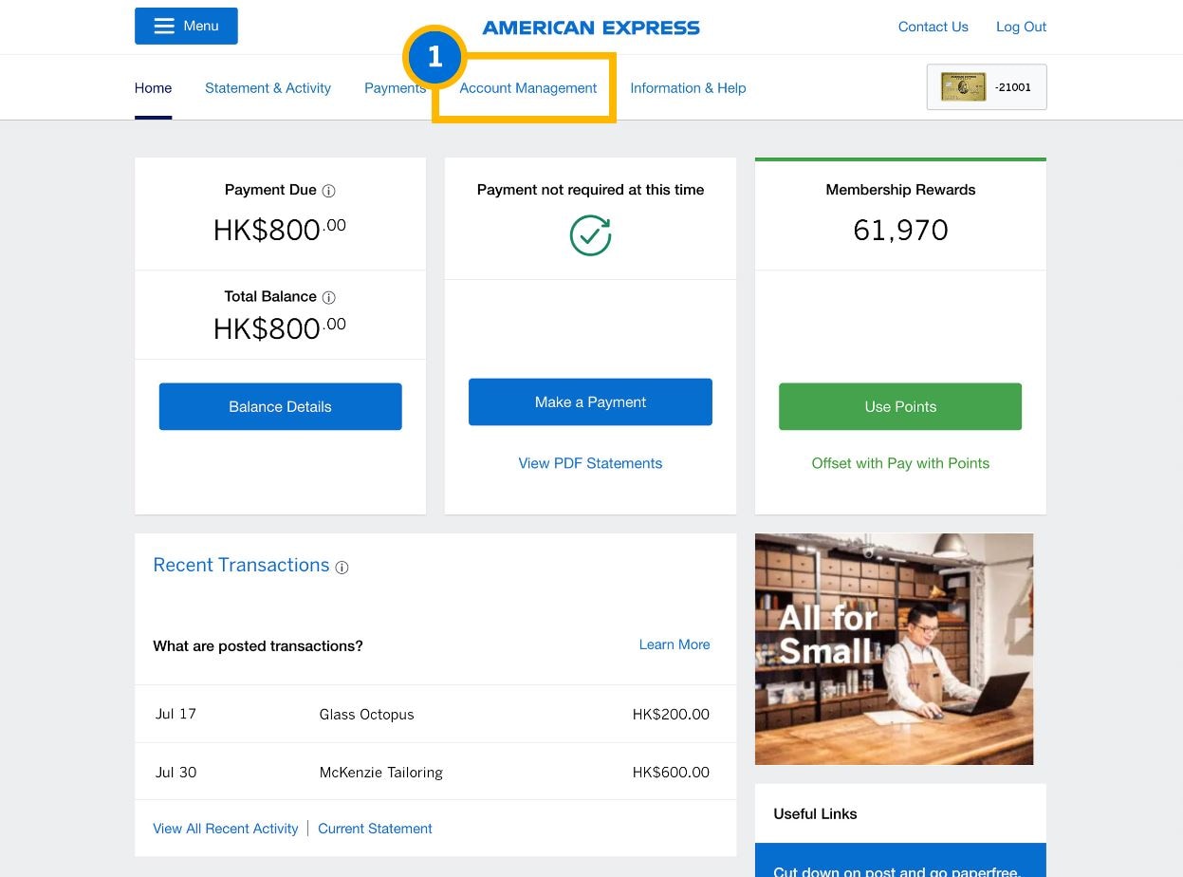
Task: Switch to Statement & Activity tab
Action: (x=268, y=88)
